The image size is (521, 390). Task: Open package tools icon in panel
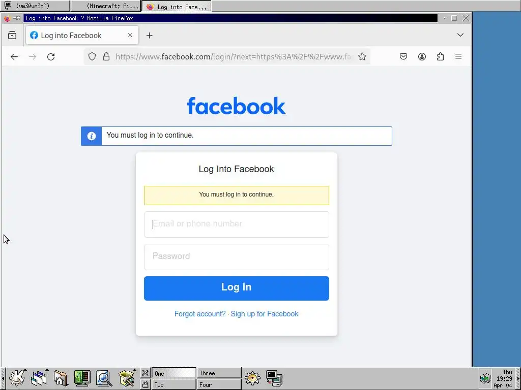click(126, 378)
